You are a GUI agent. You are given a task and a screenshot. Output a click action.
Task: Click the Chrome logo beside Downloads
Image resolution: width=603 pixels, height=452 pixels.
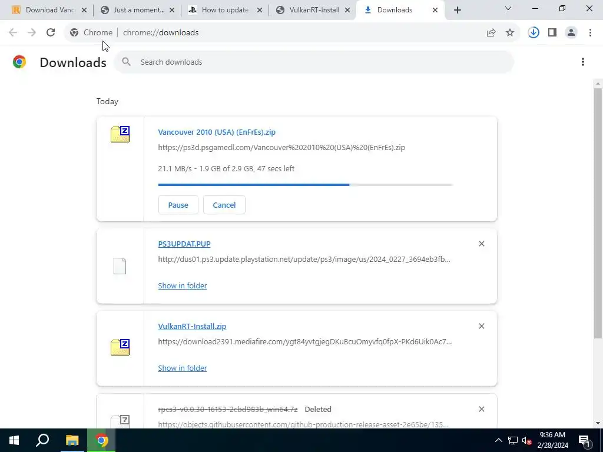[19, 62]
